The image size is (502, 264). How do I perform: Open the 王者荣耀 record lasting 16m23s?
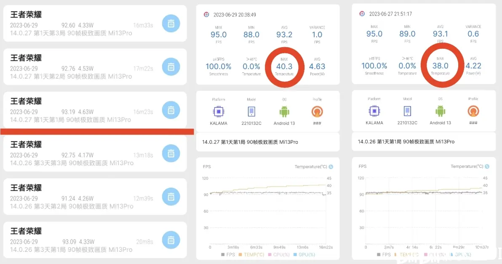pyautogui.click(x=95, y=110)
